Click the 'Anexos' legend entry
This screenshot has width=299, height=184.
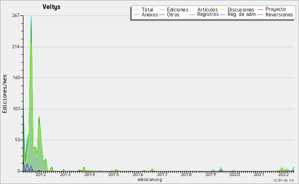tap(149, 14)
